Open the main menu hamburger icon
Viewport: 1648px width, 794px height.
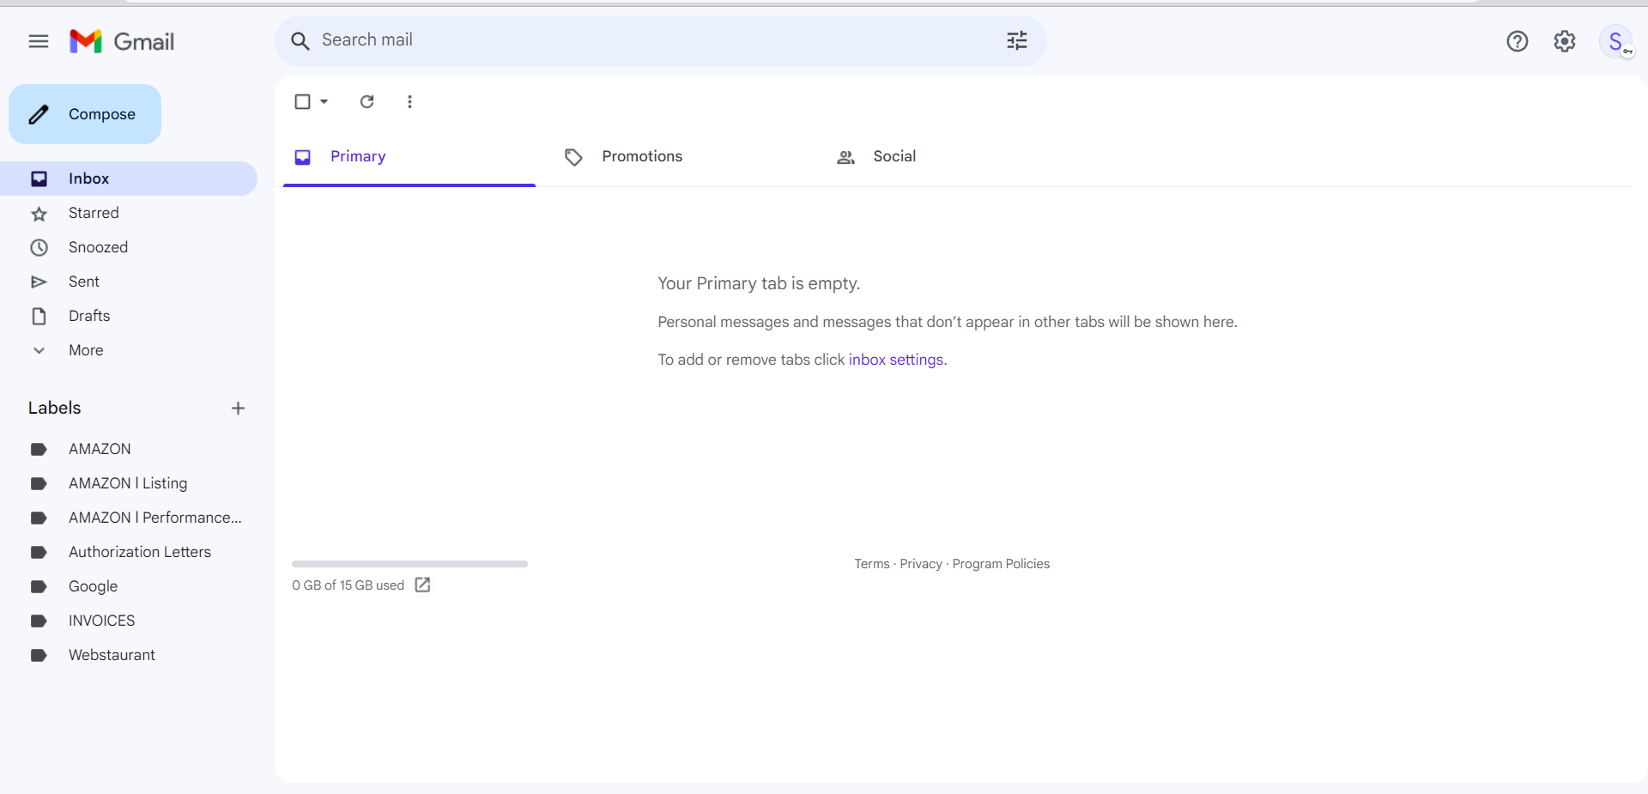pyautogui.click(x=39, y=41)
